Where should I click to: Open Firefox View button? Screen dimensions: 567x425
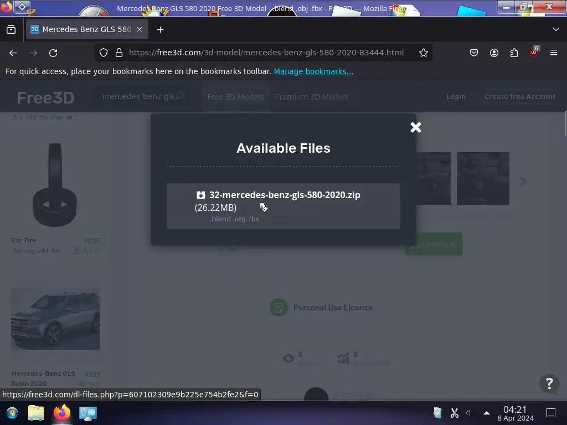11,30
